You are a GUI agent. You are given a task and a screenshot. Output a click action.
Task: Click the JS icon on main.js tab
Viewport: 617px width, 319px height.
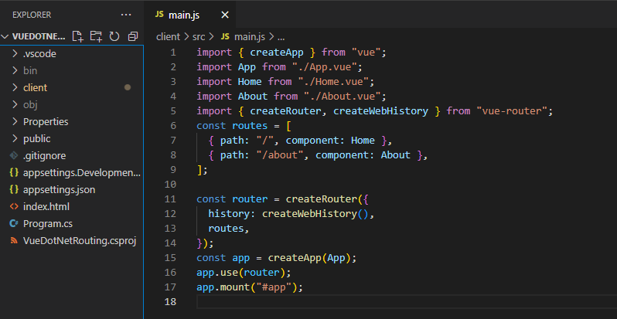tap(159, 15)
